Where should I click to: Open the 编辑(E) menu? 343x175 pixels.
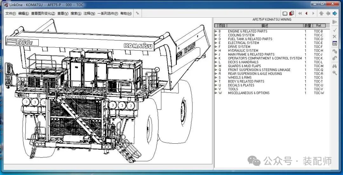tap(24, 14)
